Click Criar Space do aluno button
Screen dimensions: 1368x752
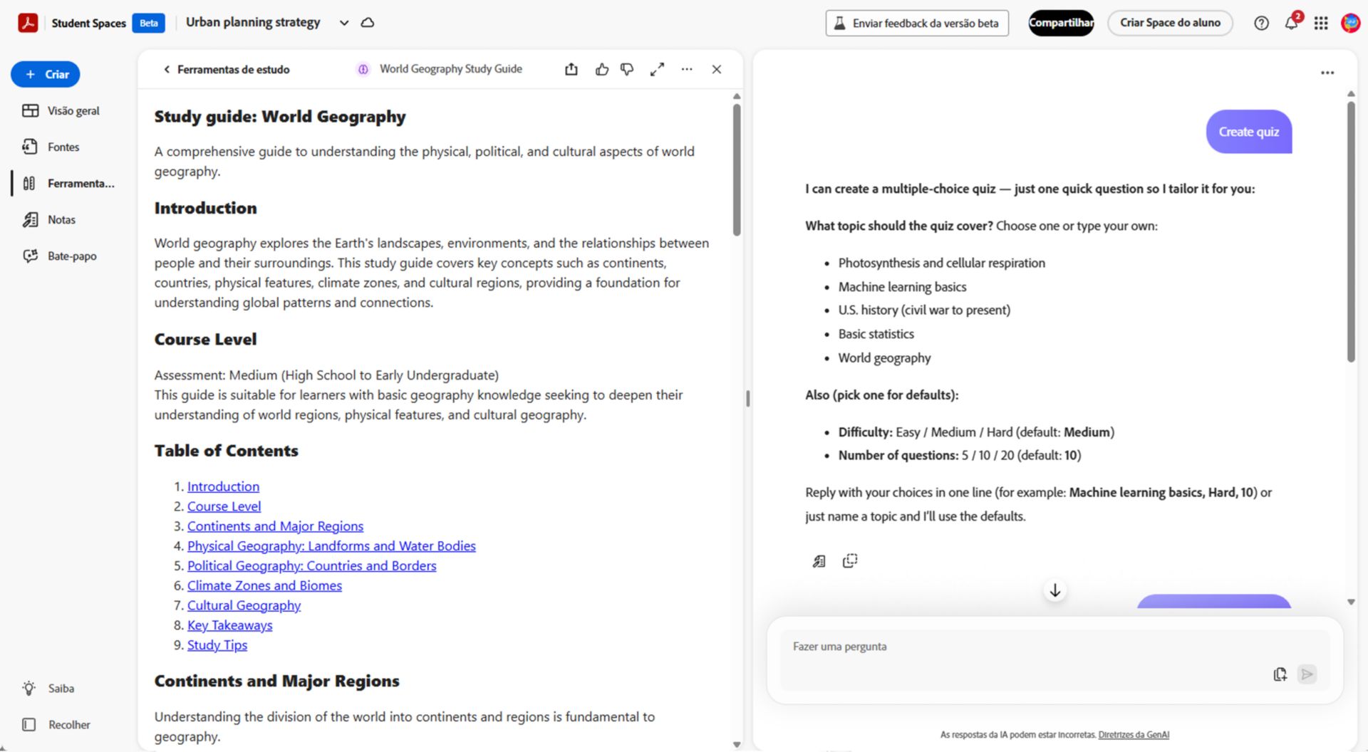point(1170,23)
